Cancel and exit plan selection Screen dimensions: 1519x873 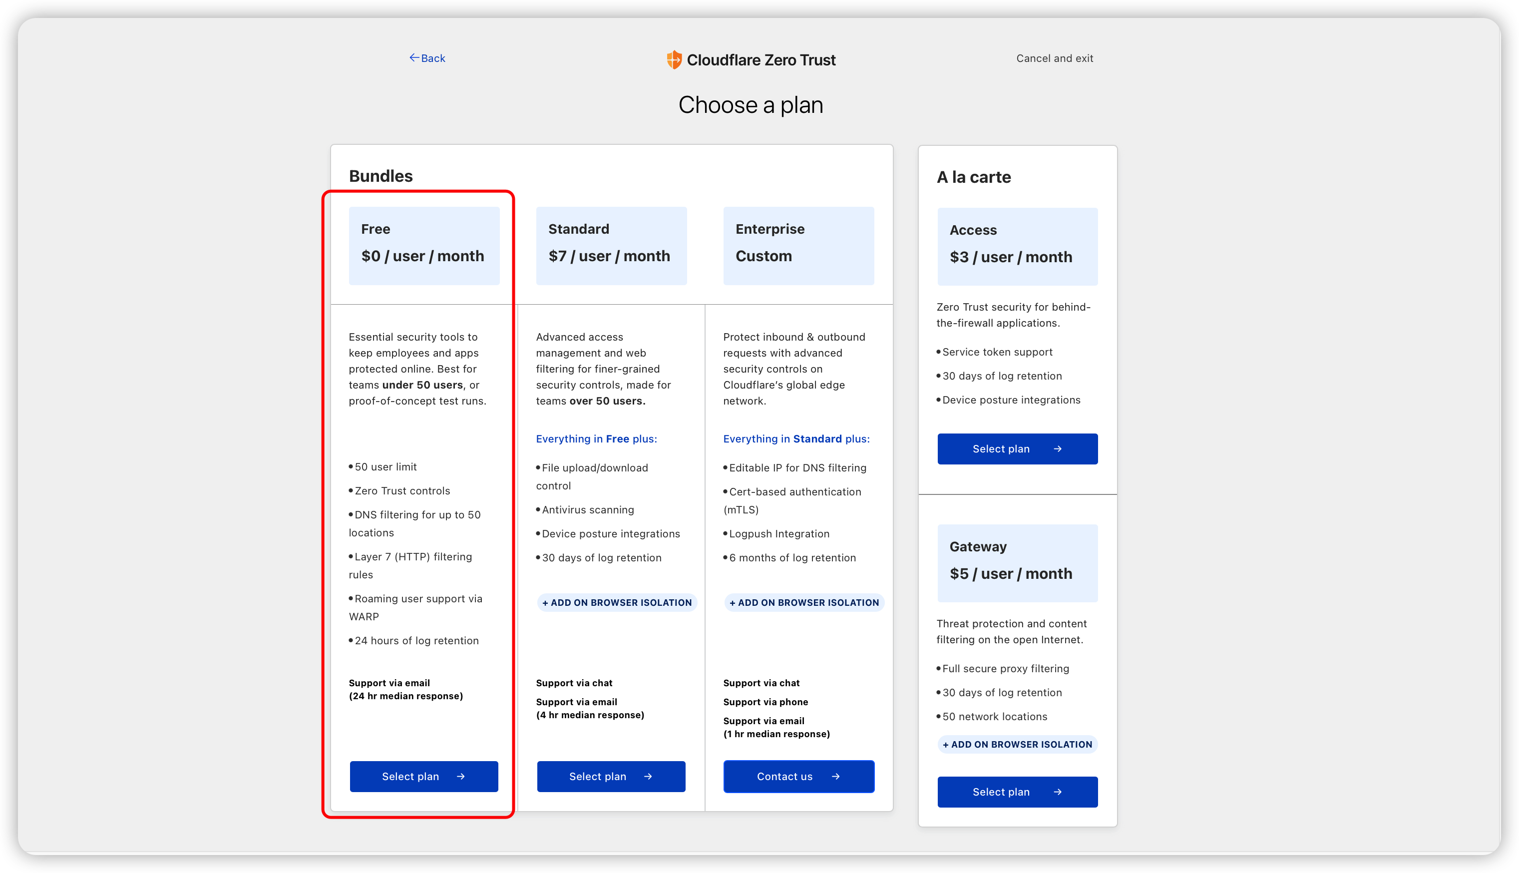[1055, 58]
